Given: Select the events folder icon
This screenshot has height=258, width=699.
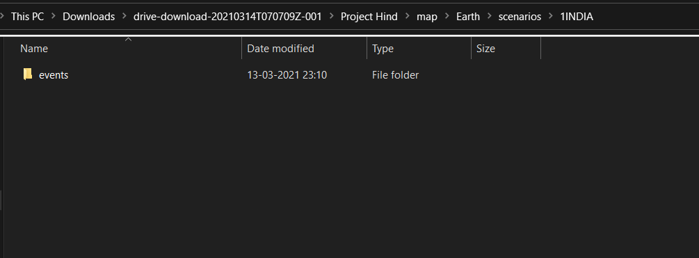Looking at the screenshot, I should 28,74.
